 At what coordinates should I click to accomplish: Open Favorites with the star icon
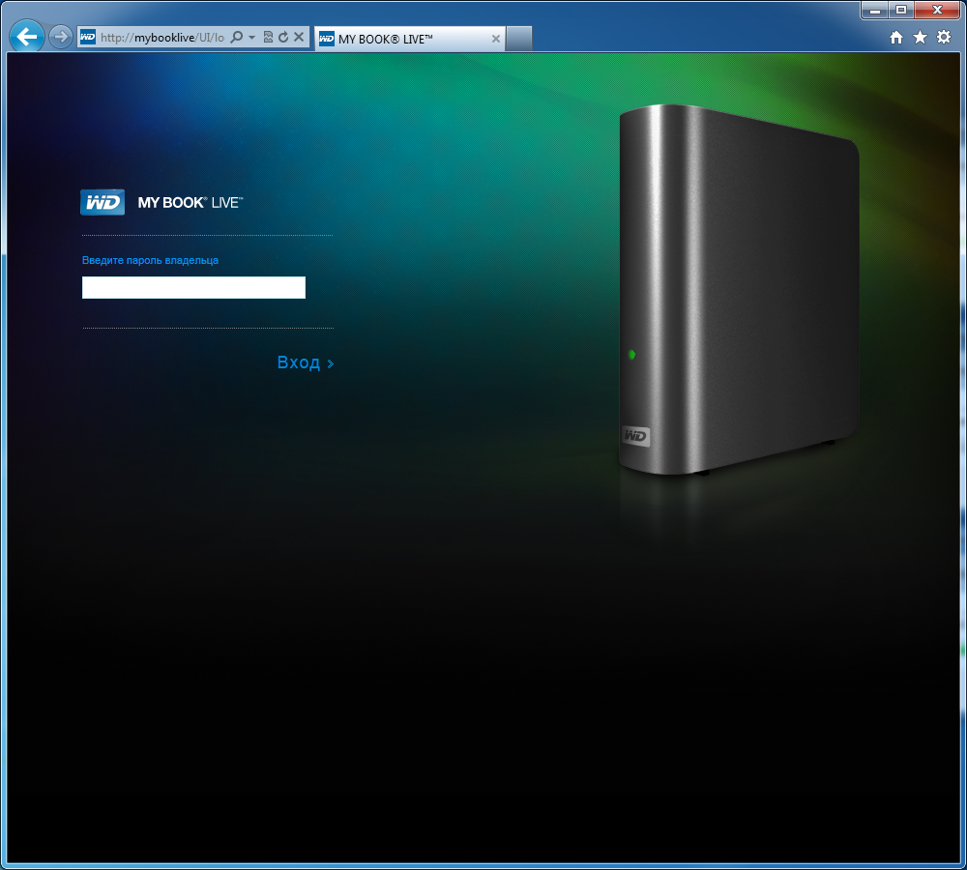tap(920, 38)
